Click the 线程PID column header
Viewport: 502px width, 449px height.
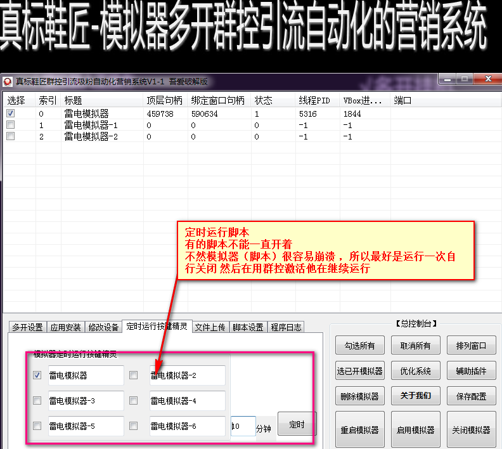coord(318,100)
